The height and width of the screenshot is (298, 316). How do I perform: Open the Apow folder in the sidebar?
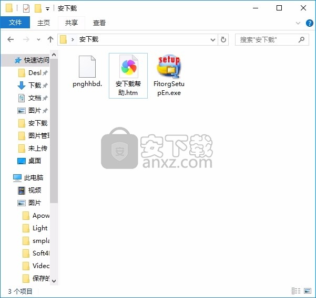[36, 216]
